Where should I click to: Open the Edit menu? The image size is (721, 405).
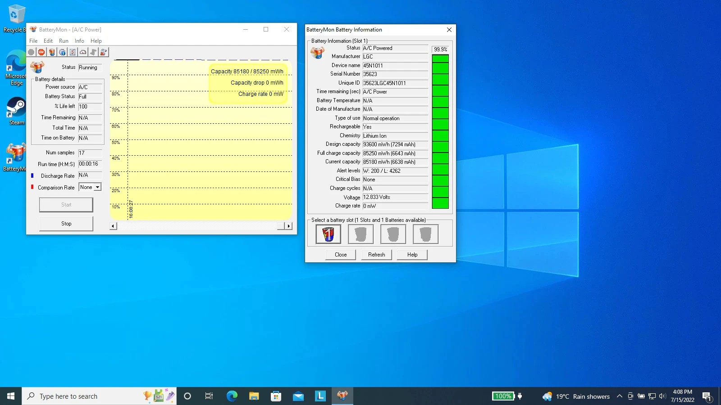pos(48,41)
